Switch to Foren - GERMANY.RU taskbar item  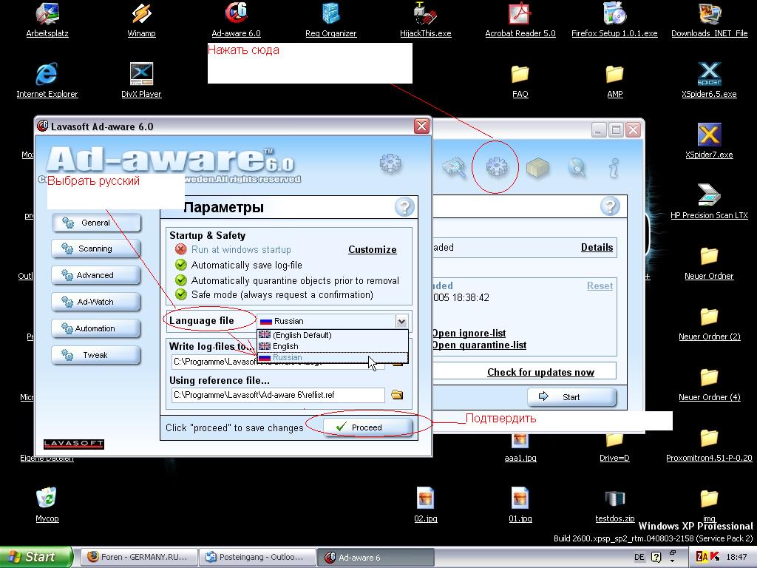click(138, 557)
